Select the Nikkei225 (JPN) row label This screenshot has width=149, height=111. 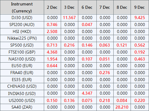tap(22, 38)
